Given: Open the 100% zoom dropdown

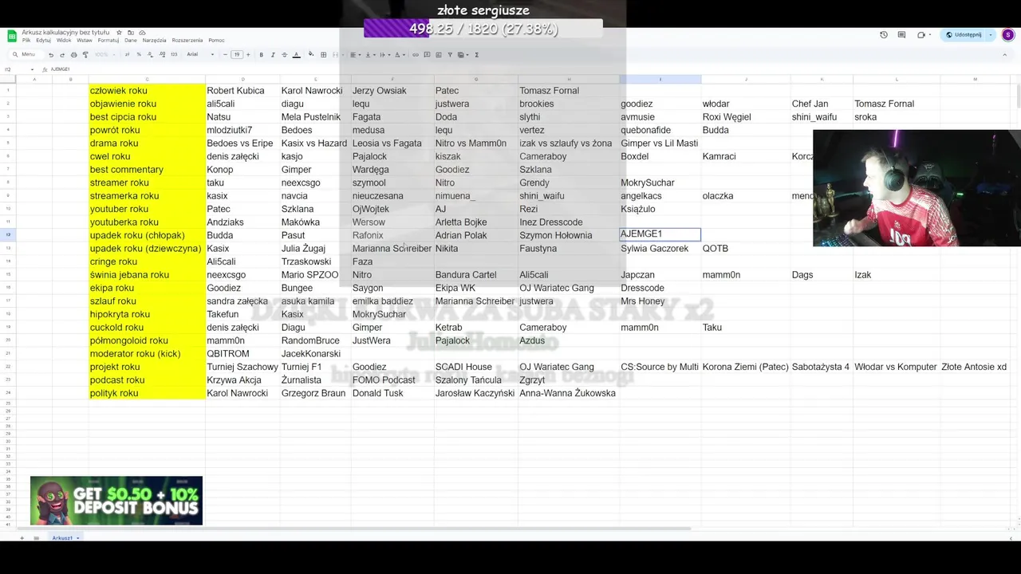Looking at the screenshot, I should tap(105, 54).
